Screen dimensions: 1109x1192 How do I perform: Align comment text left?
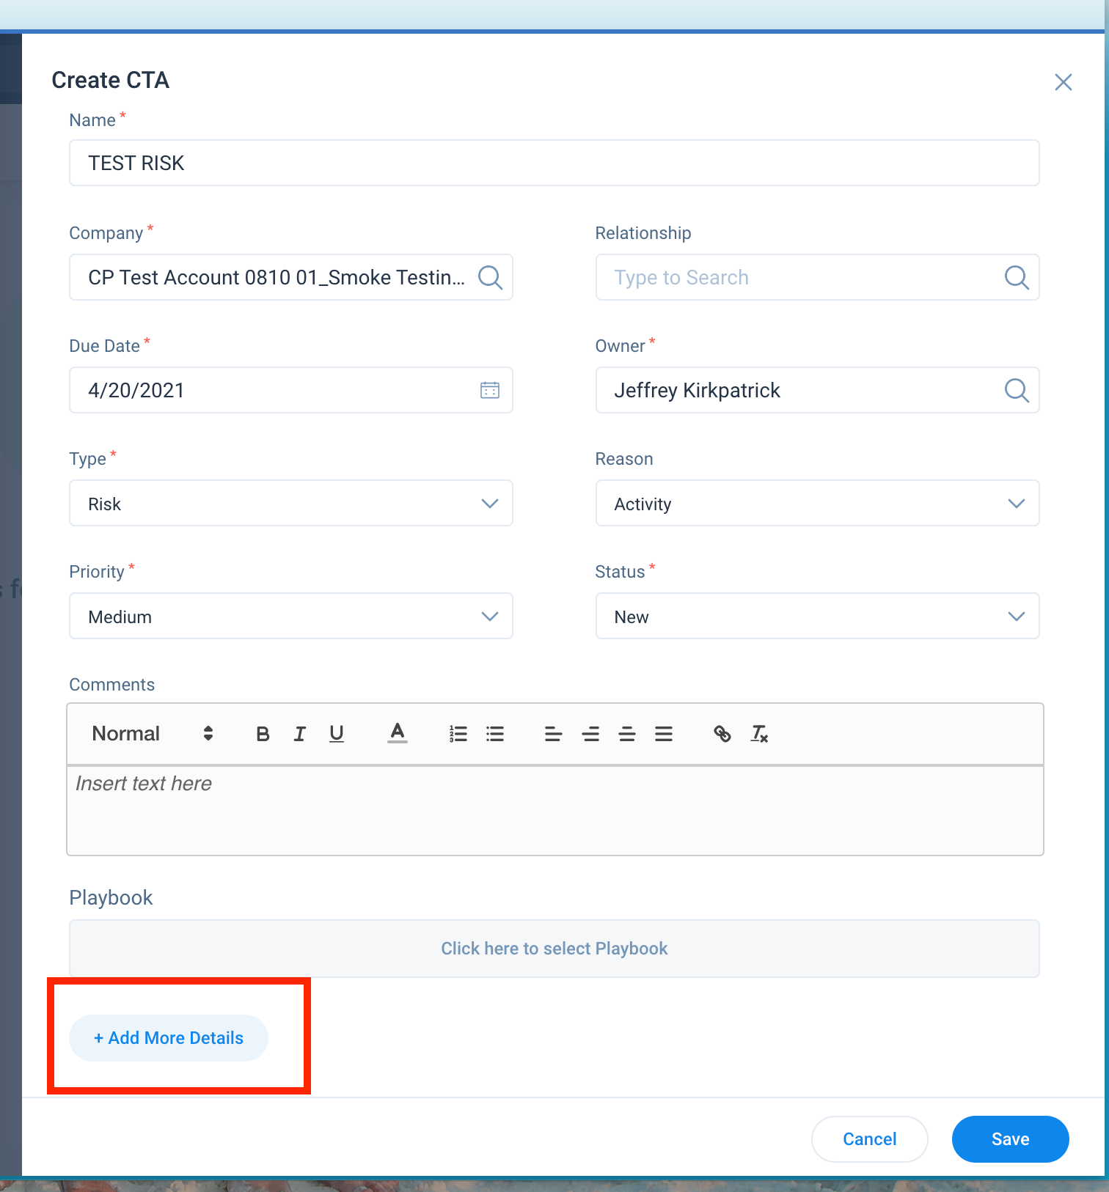(x=553, y=734)
